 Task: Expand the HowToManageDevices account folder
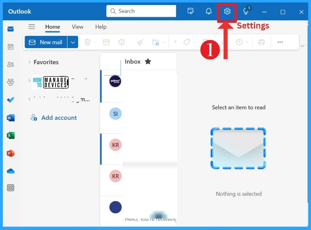(x=29, y=81)
